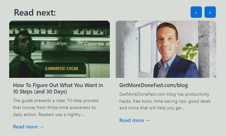226x136 pixels.
Task: Click Read more under GetMoreDoneFast.com blog card
Action: (135, 120)
